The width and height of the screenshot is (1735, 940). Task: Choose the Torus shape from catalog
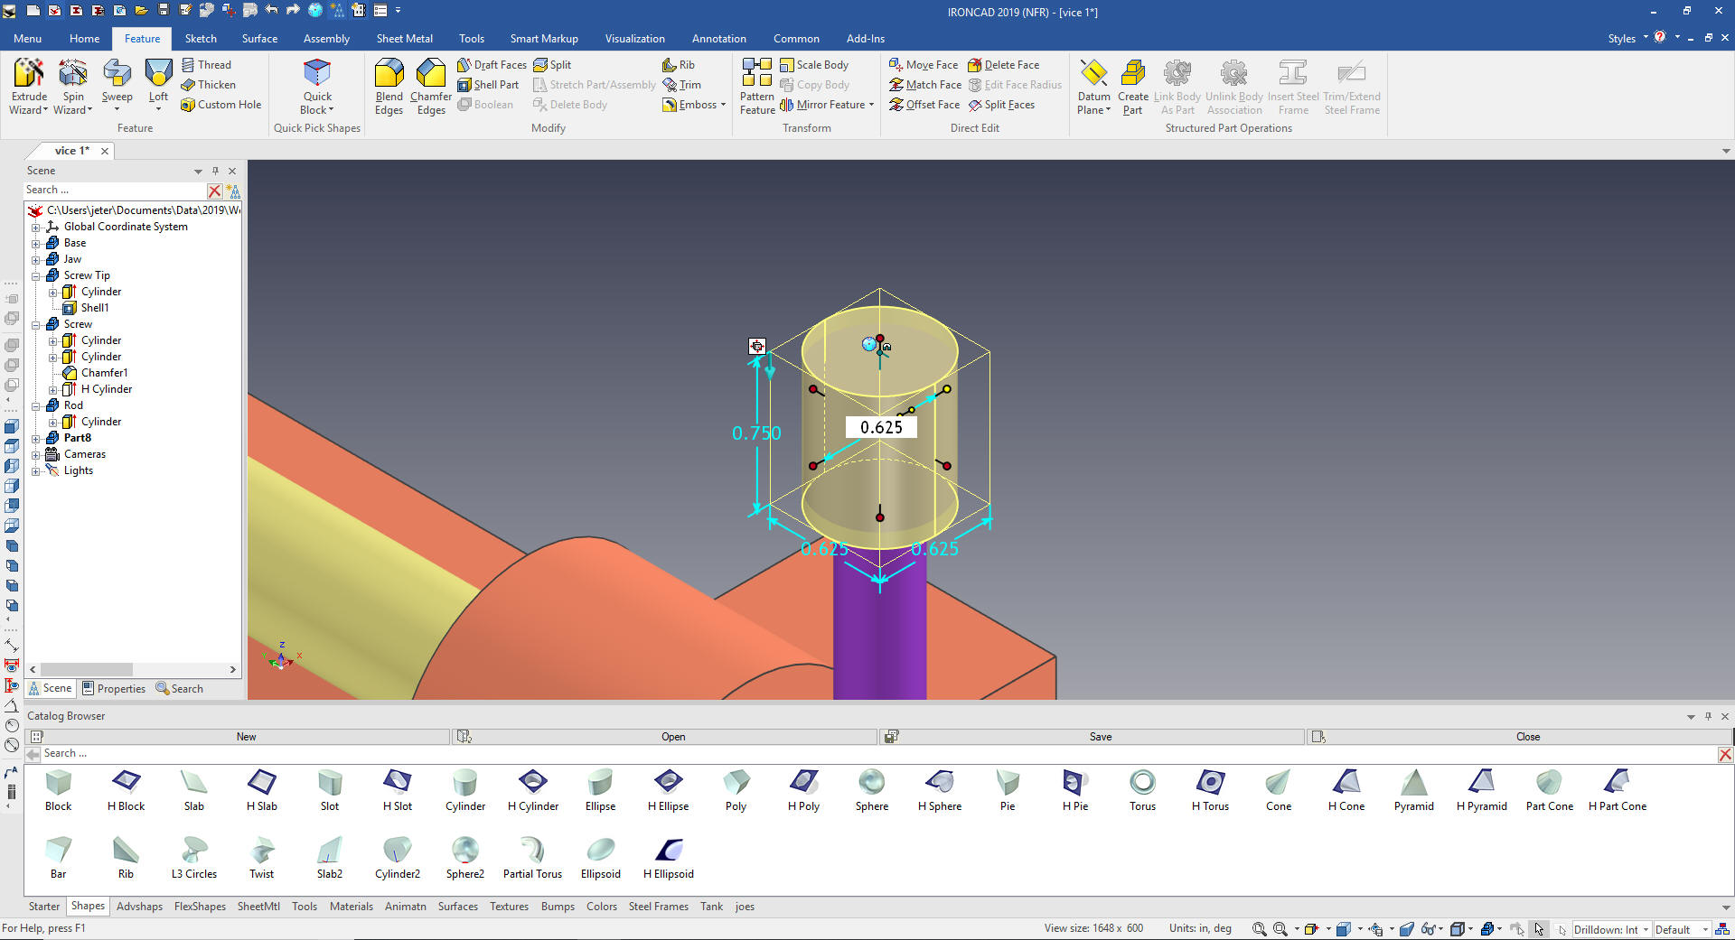(1142, 789)
